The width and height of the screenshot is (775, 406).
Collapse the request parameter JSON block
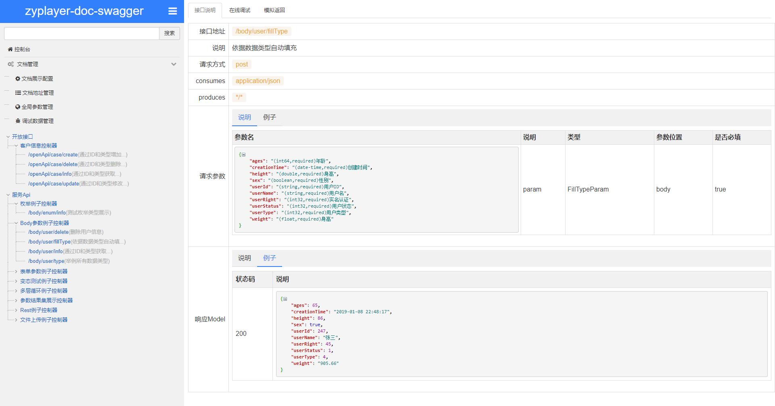tap(243, 154)
